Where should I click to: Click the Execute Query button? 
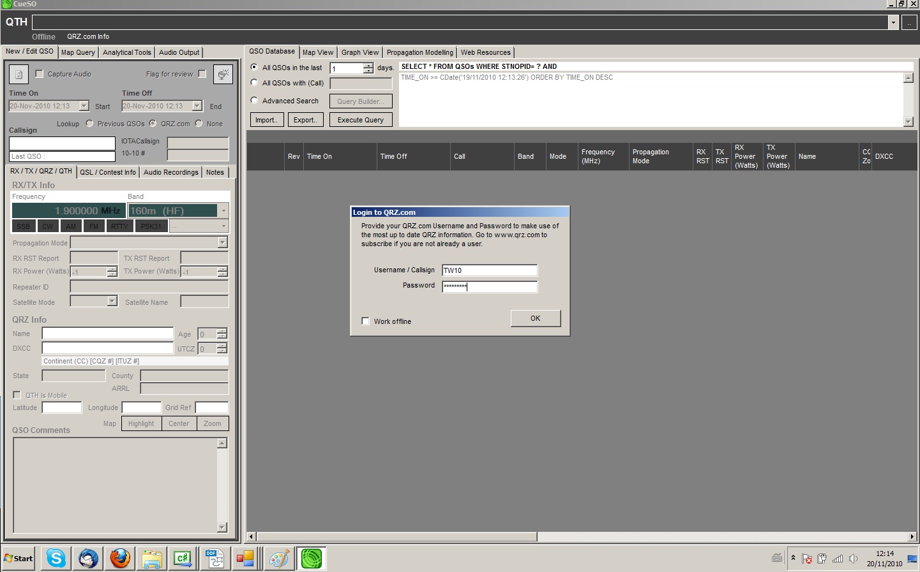361,120
